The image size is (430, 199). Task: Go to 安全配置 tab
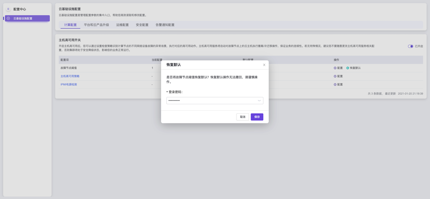(x=142, y=25)
